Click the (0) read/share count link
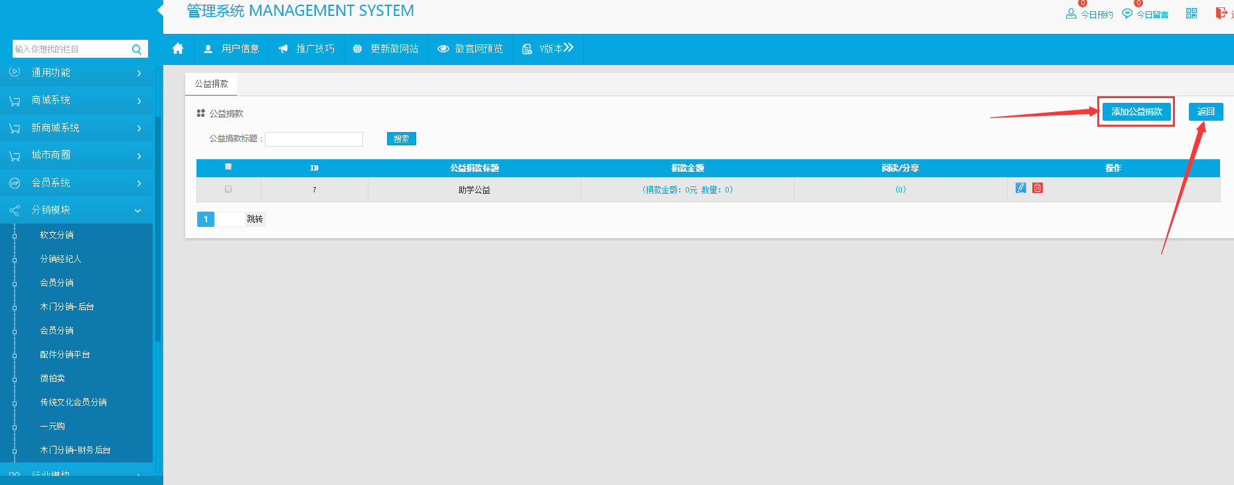The width and height of the screenshot is (1234, 485). coord(900,190)
